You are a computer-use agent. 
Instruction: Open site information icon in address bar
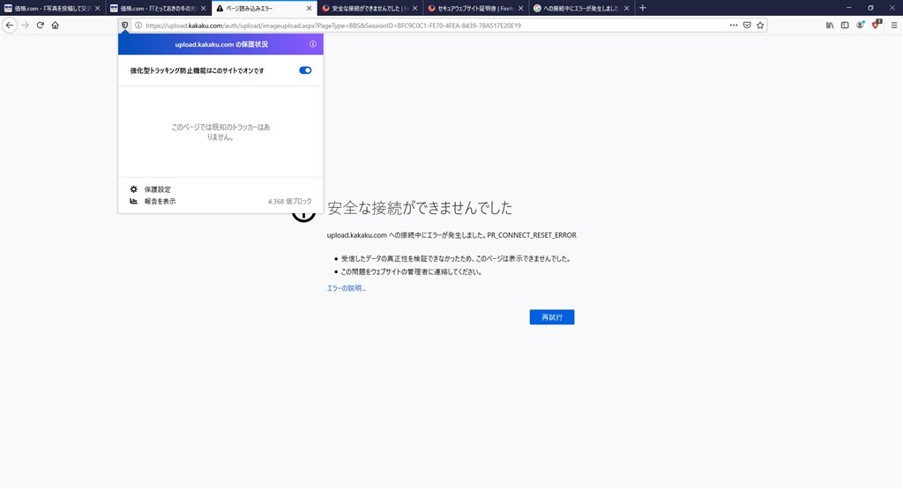coord(138,26)
